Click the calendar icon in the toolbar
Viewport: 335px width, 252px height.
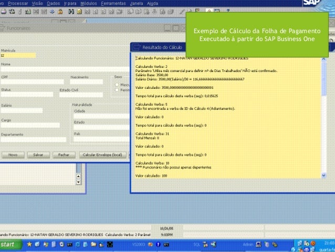[x=217, y=11]
